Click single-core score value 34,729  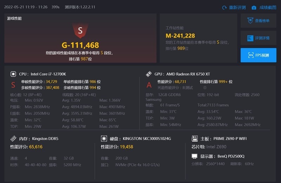51,82
